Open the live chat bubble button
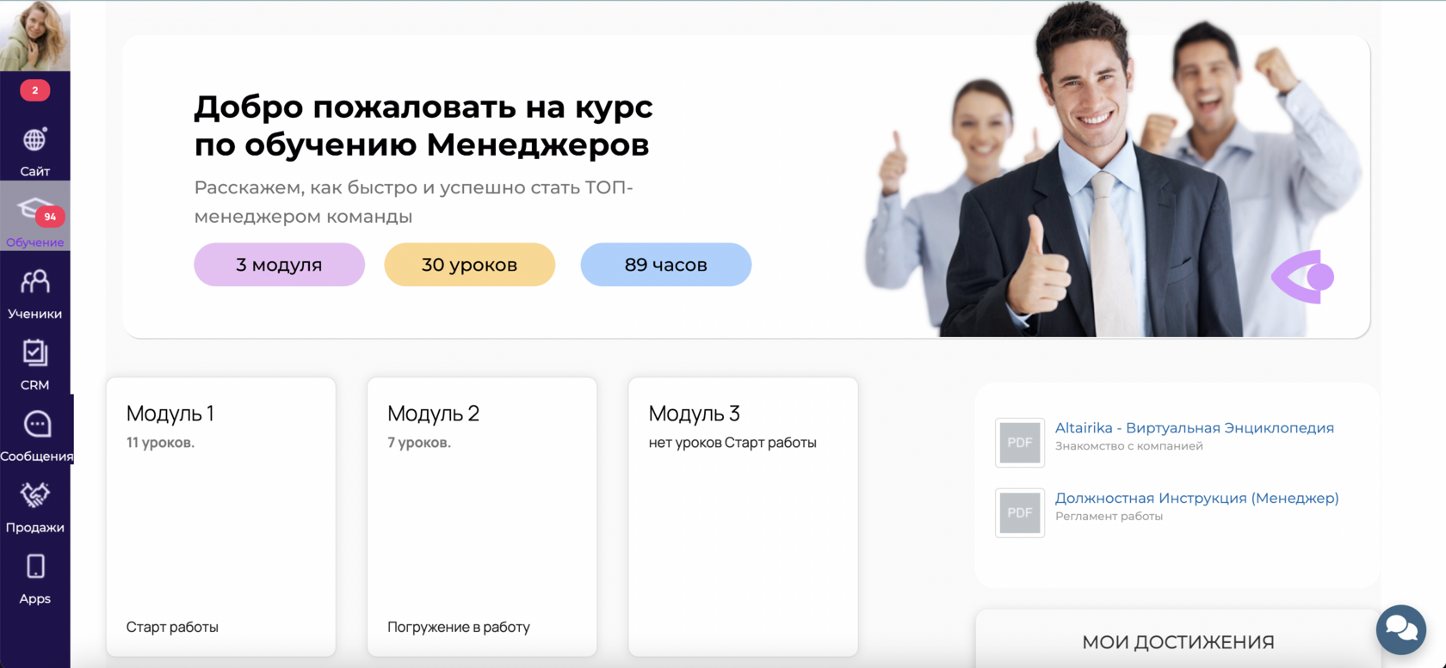This screenshot has height=668, width=1446. [1400, 629]
